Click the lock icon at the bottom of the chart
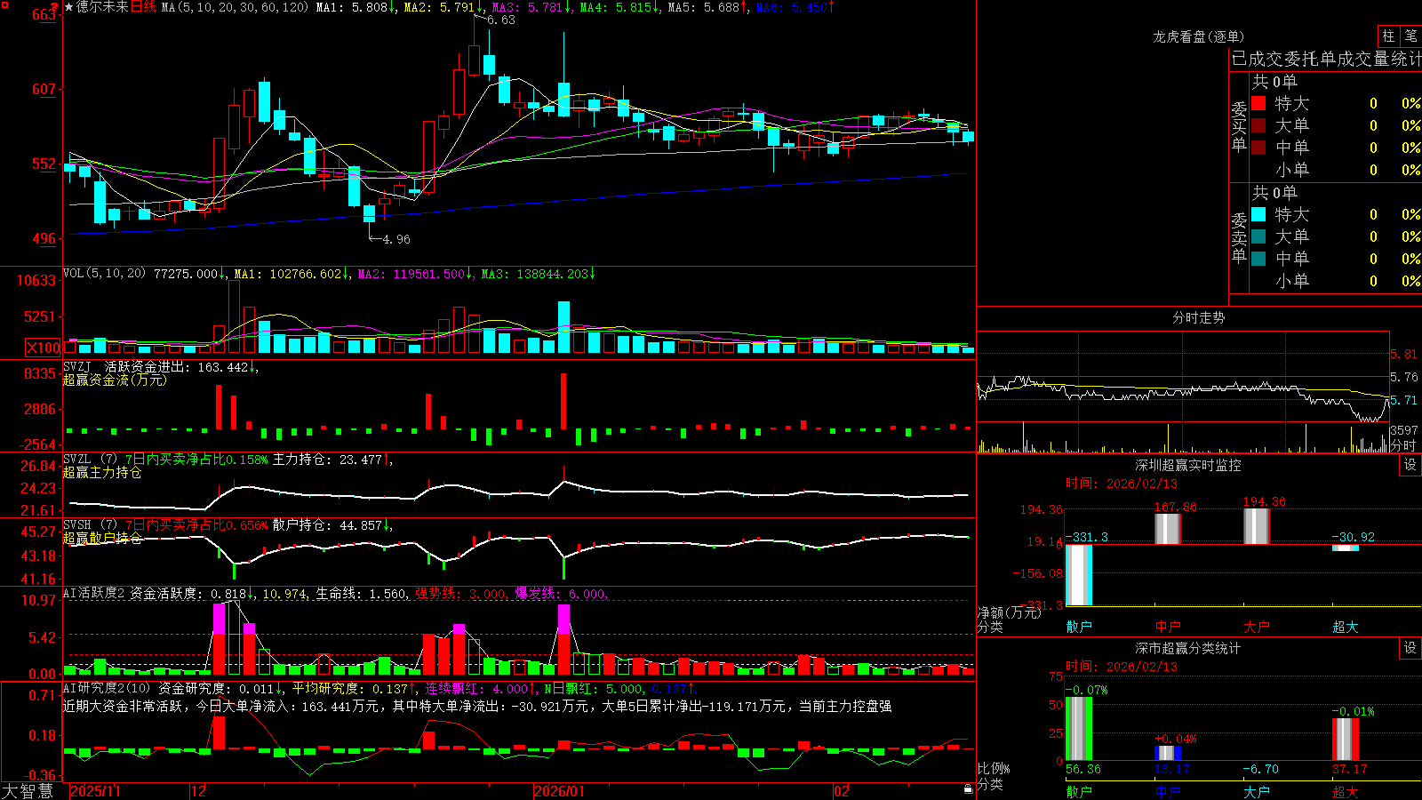The height and width of the screenshot is (800, 1422). 968,789
